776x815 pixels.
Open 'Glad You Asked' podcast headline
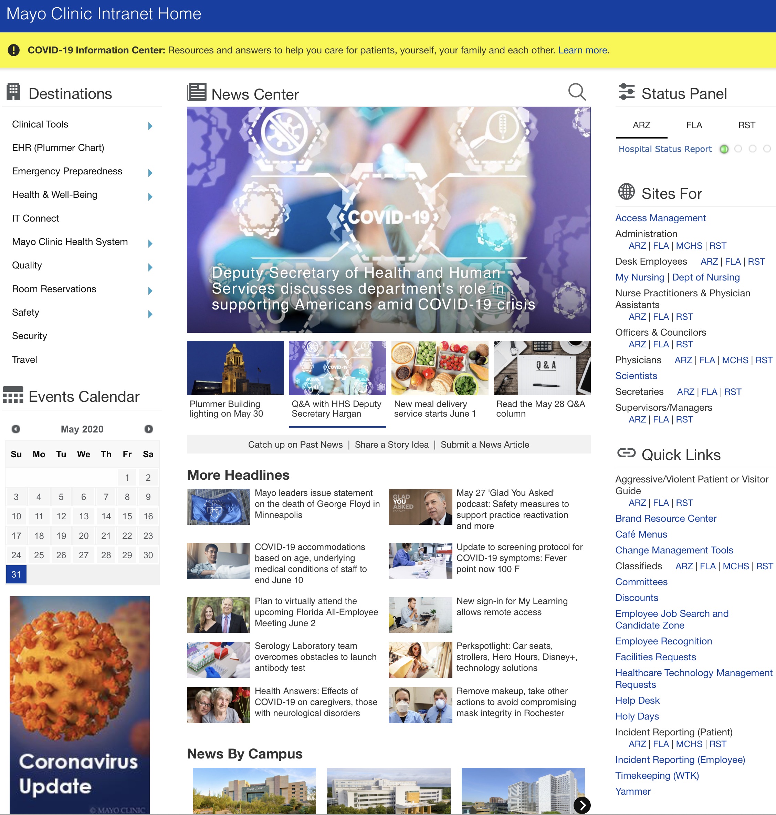pyautogui.click(x=513, y=509)
